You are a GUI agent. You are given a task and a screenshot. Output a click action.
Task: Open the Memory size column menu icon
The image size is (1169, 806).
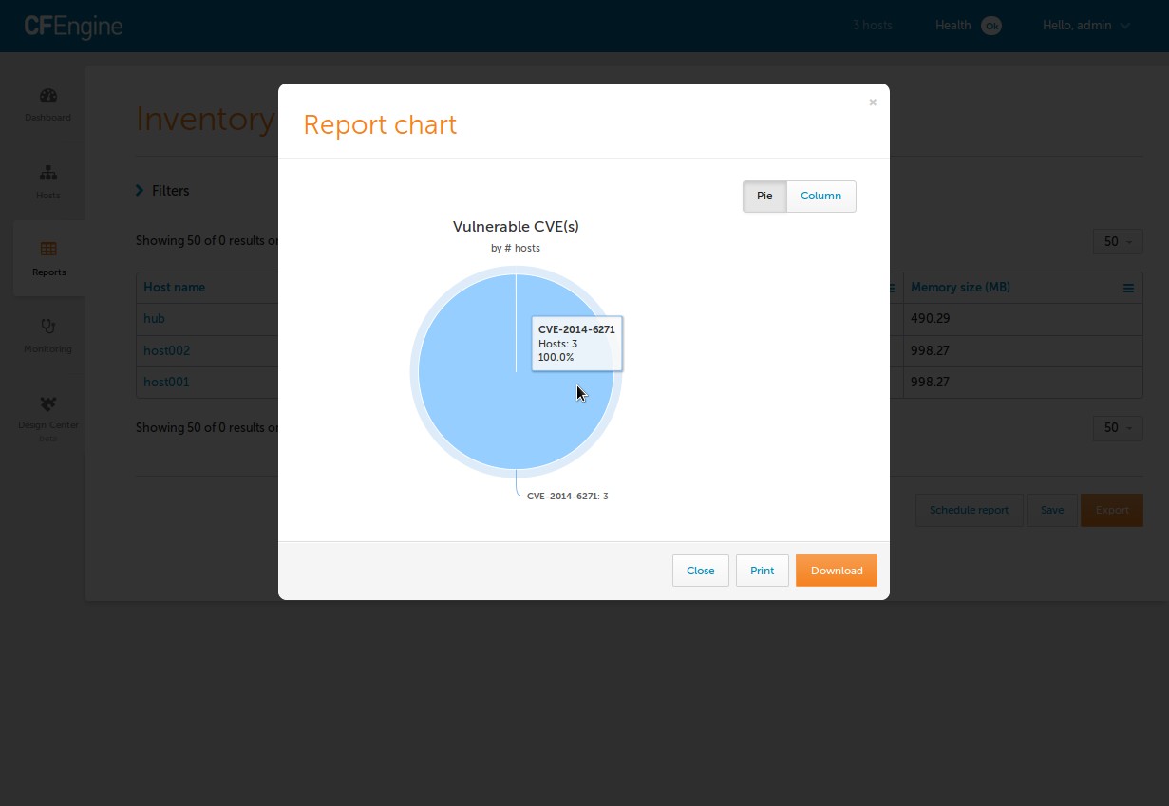[1128, 287]
